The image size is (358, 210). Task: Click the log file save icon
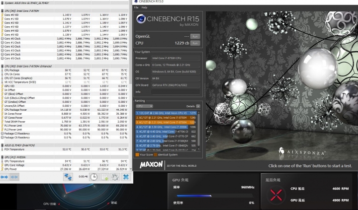pos(105,176)
